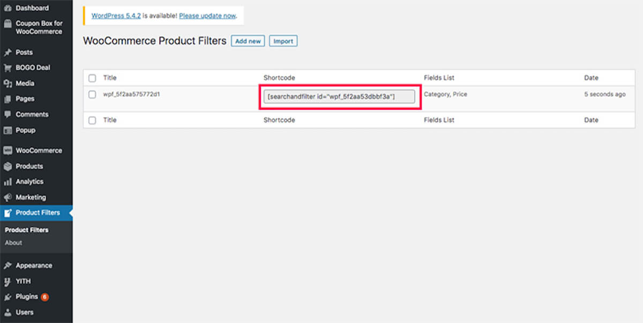Click the Category, Price fields list cell
643x323 pixels.
445,94
